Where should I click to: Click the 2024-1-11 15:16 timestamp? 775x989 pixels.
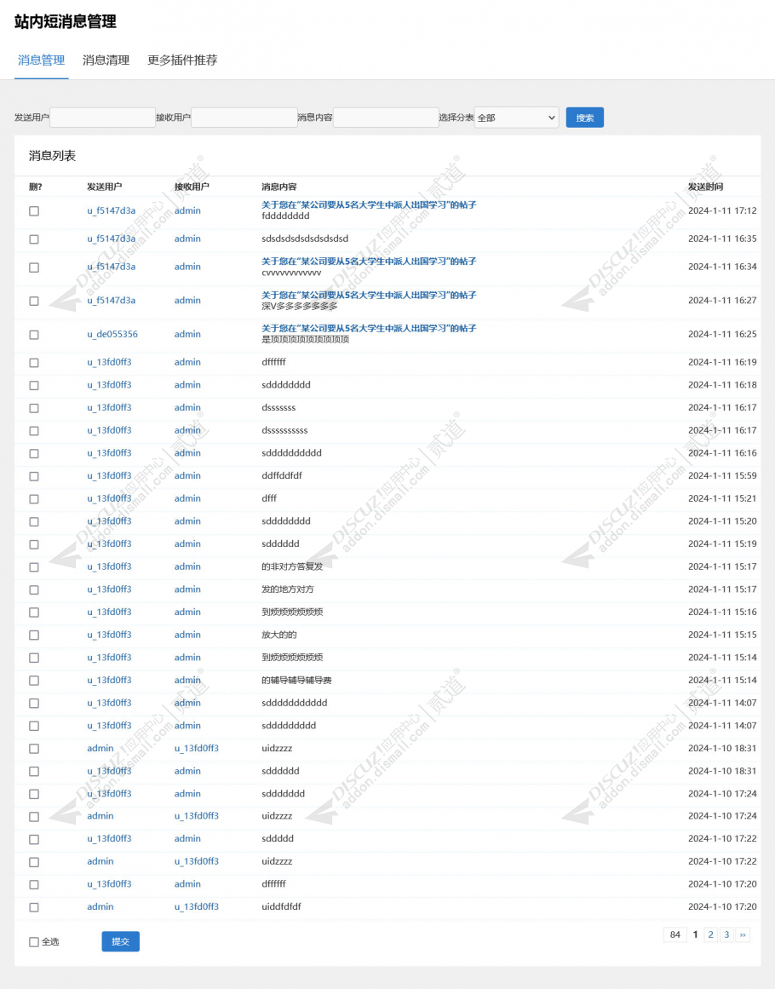(x=723, y=612)
